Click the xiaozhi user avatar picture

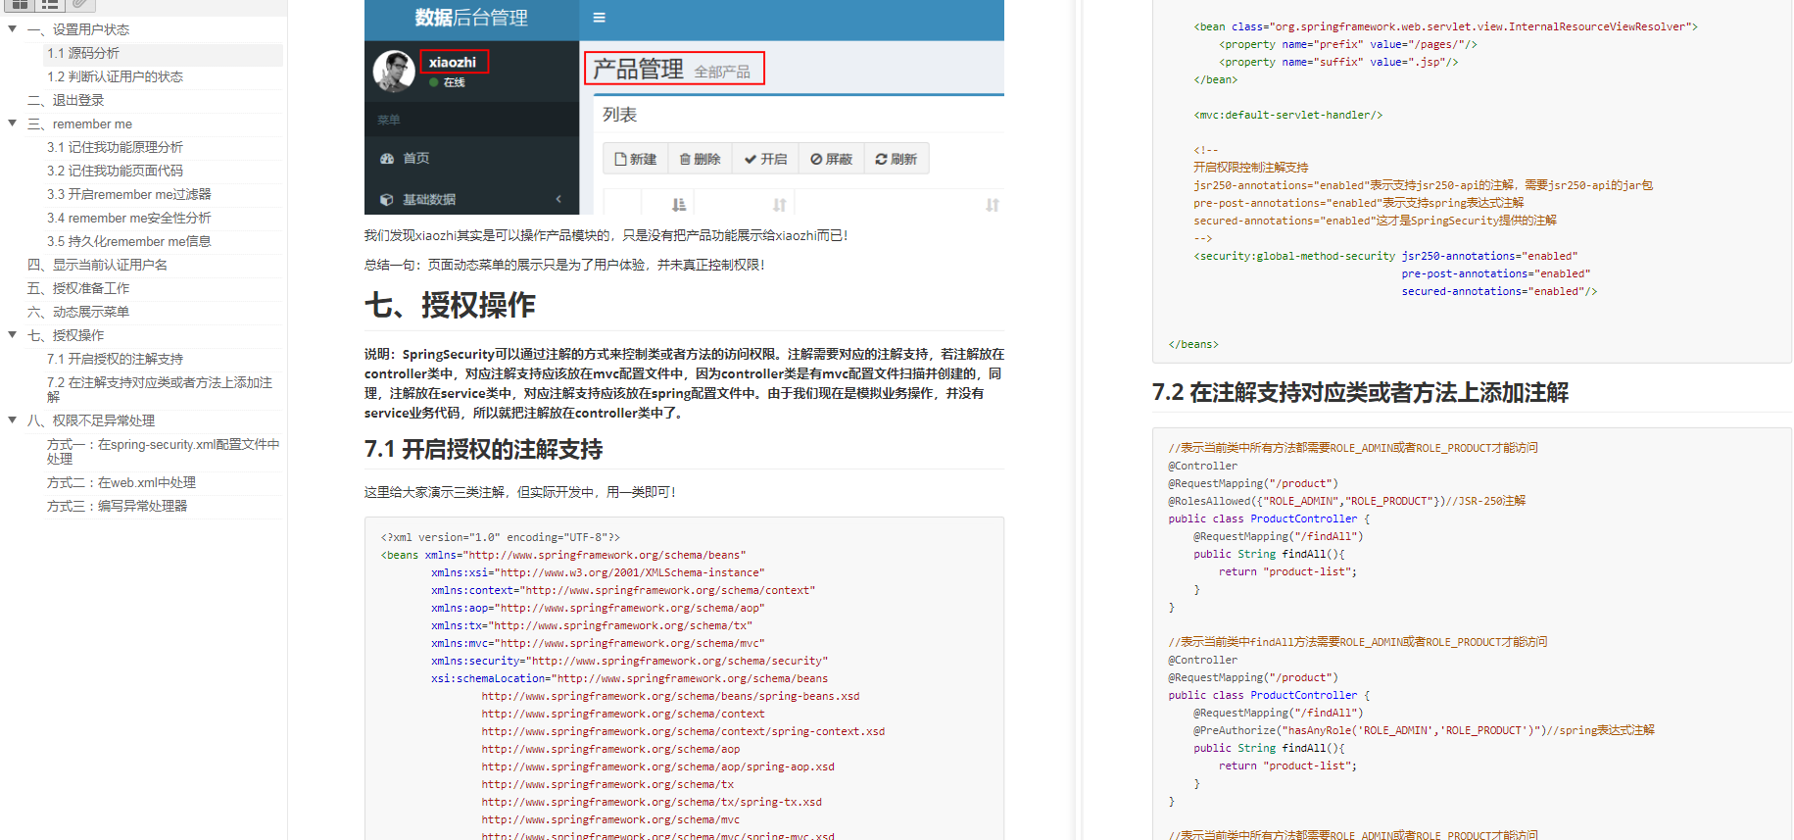pyautogui.click(x=394, y=71)
